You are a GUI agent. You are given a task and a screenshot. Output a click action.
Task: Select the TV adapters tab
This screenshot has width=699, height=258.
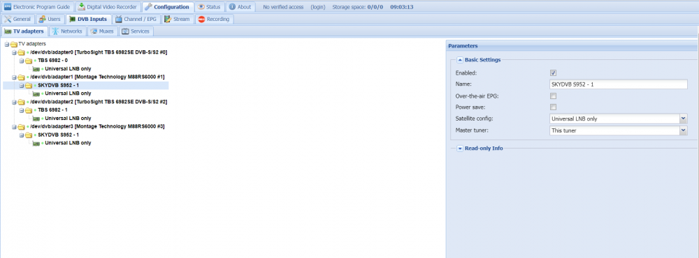[x=24, y=31]
